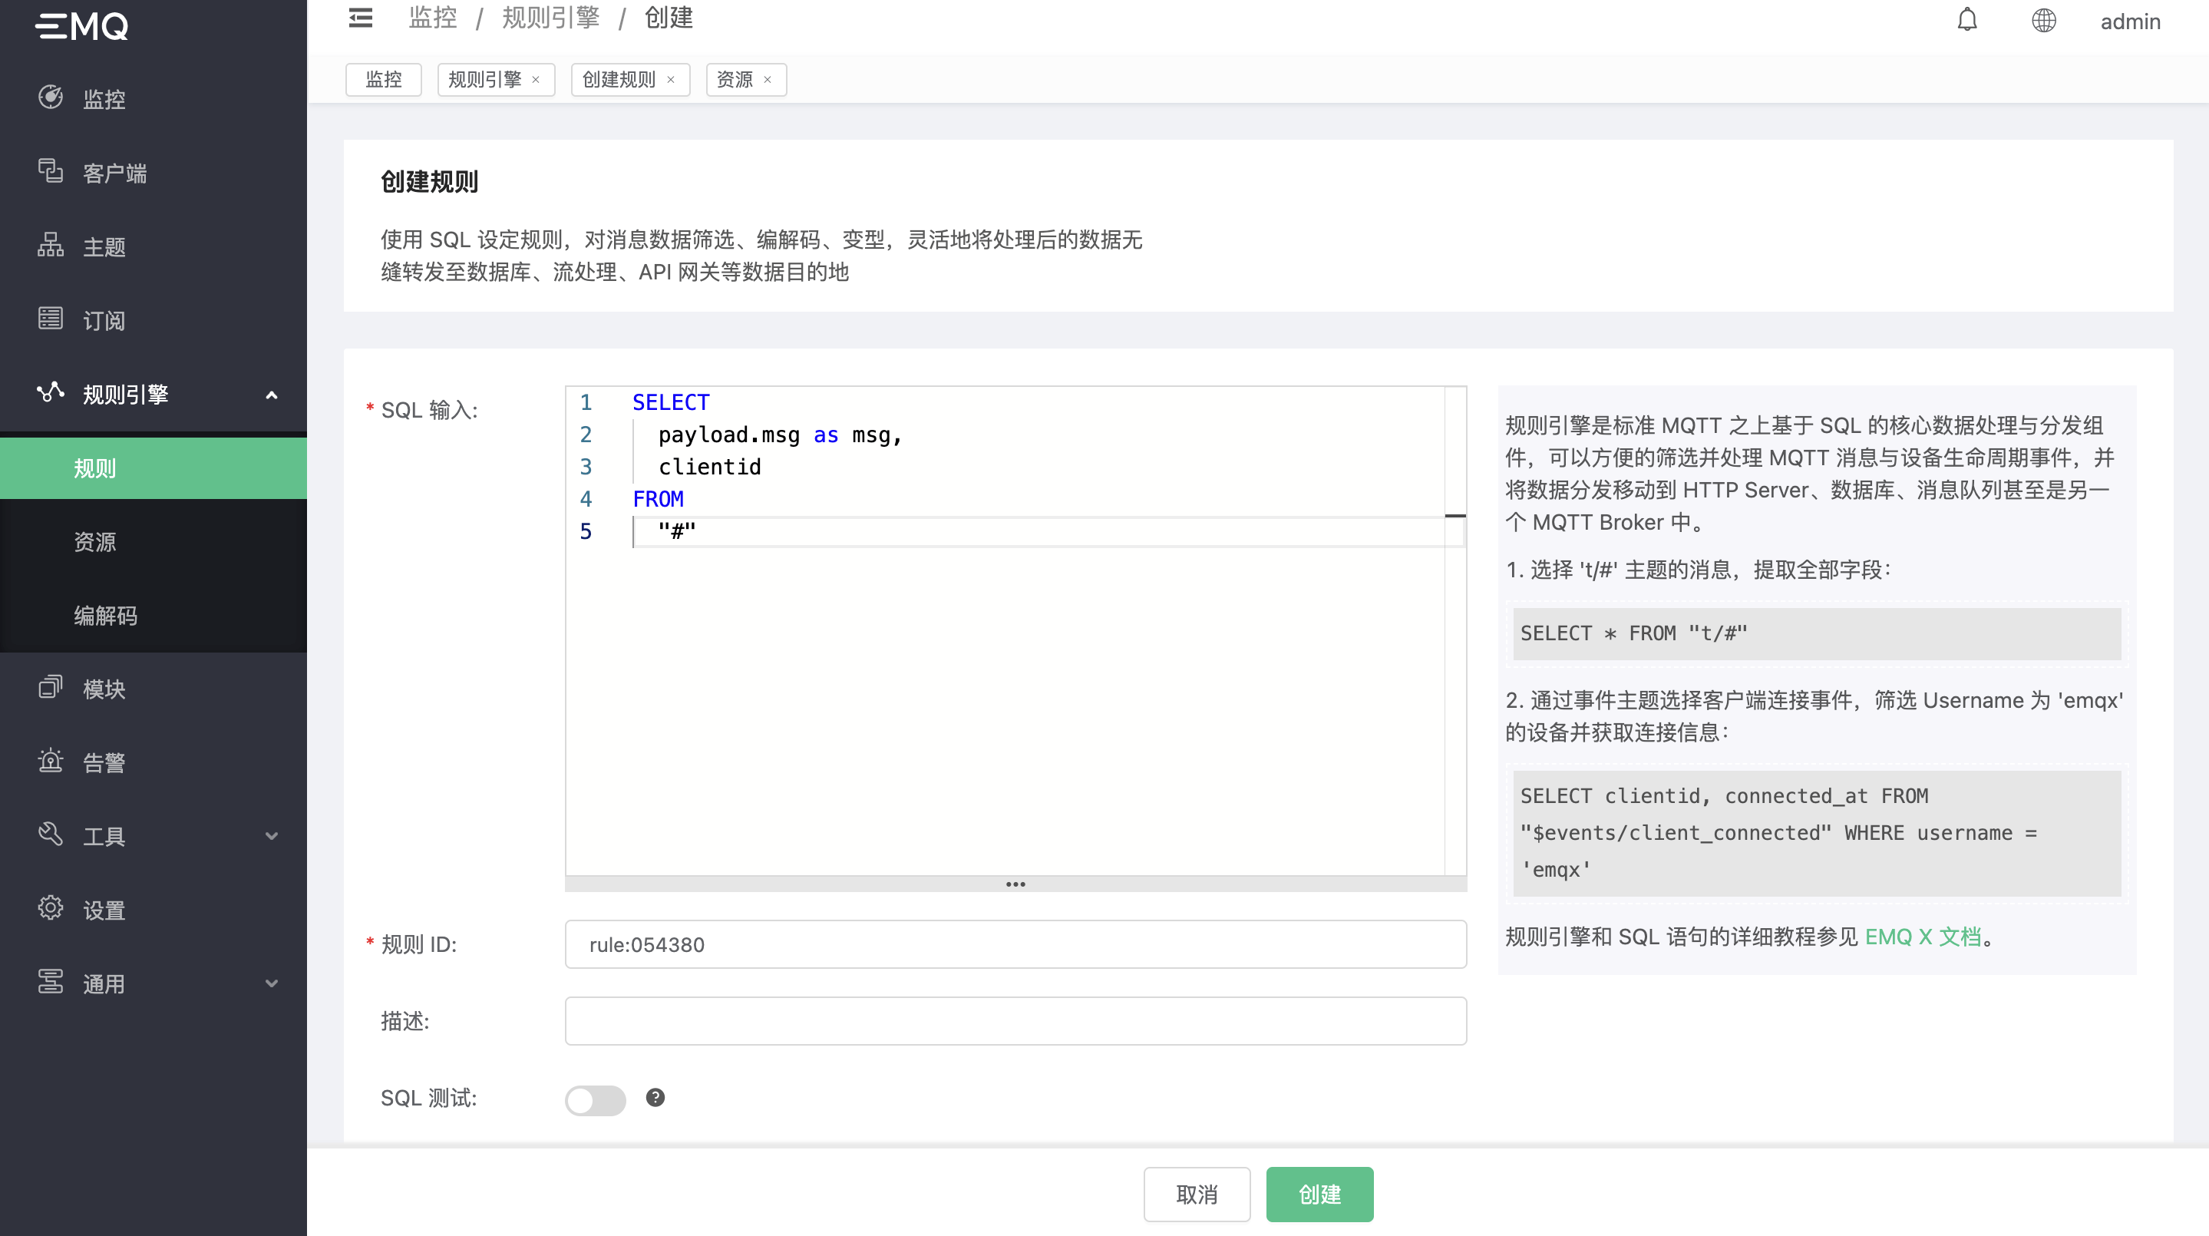Click the 监控 monitor sidebar icon
The width and height of the screenshot is (2209, 1236).
pos(51,97)
